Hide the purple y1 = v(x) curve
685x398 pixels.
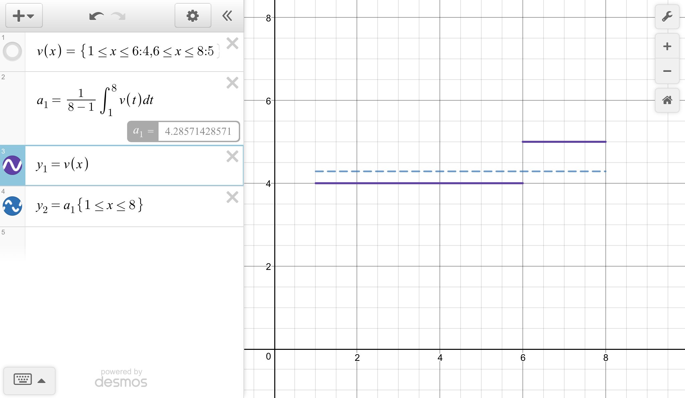pyautogui.click(x=12, y=165)
